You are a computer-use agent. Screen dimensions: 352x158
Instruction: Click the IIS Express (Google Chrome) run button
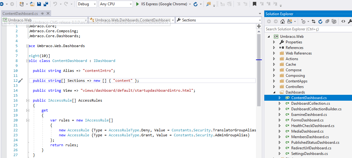[162, 4]
